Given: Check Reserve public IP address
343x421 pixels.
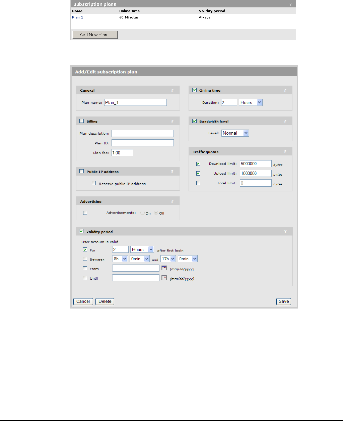Looking at the screenshot, I should click(94, 183).
